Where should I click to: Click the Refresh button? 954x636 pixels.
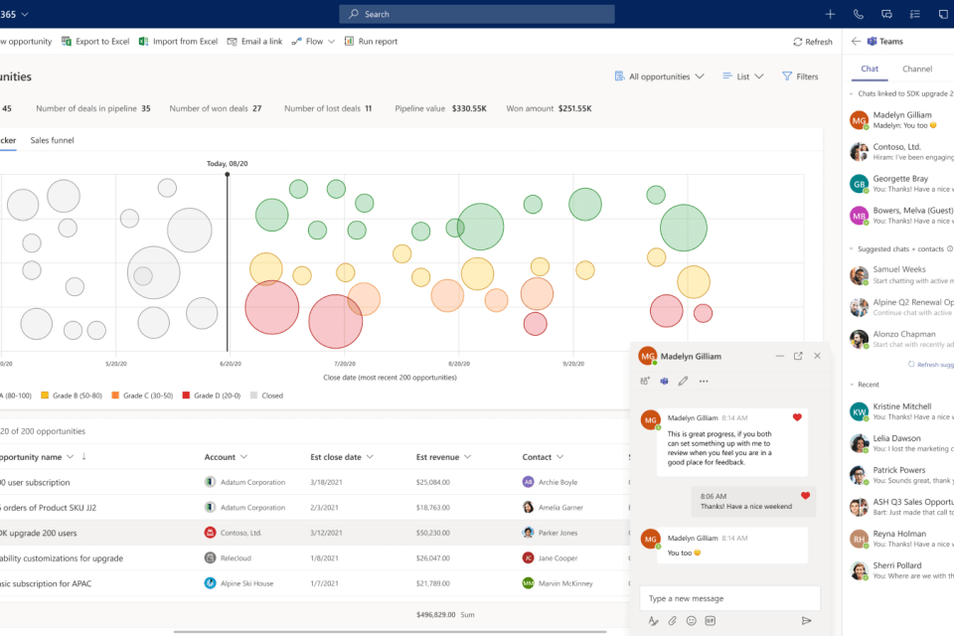813,42
